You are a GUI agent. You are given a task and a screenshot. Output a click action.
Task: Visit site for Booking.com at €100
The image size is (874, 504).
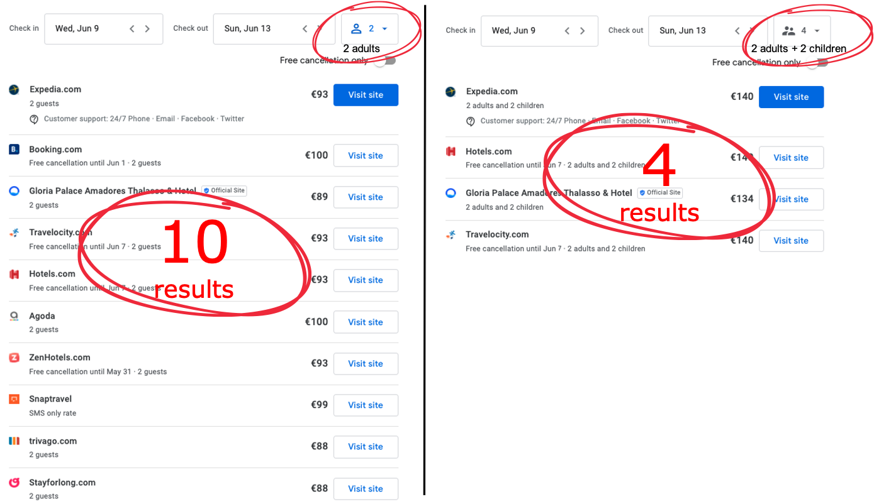click(x=366, y=155)
